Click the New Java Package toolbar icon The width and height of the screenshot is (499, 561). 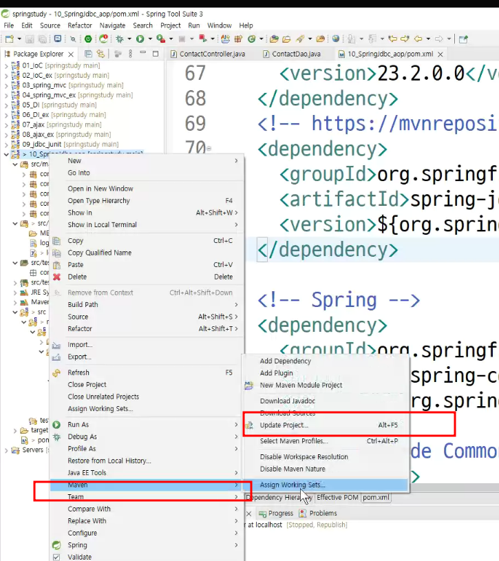tap(238, 39)
